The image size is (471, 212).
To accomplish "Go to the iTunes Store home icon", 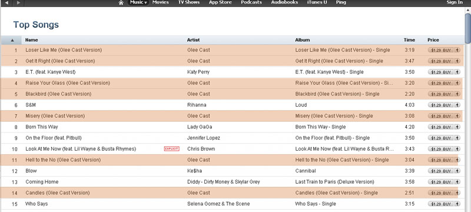I will click(x=121, y=3).
